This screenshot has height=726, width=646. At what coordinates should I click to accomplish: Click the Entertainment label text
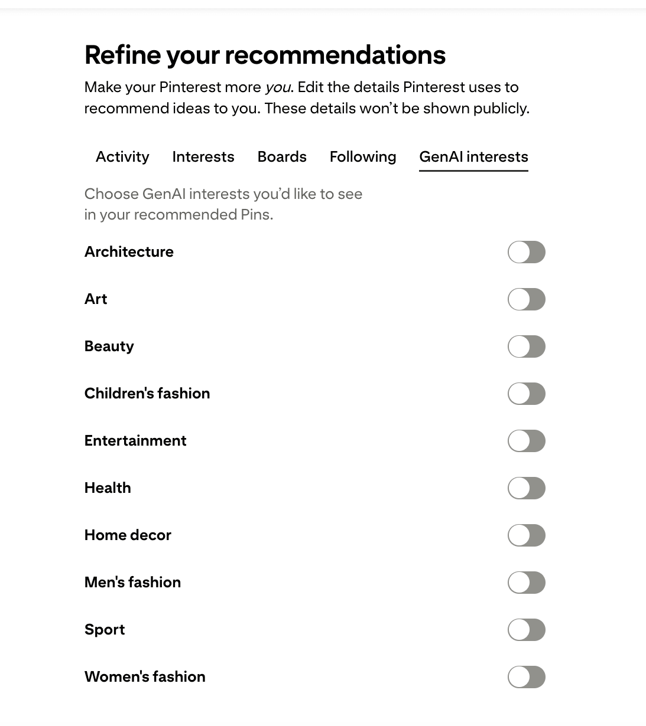pyautogui.click(x=135, y=441)
